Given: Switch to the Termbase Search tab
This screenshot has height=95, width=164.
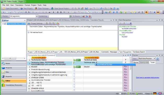Looking at the screenshot, I should [x=139, y=52].
